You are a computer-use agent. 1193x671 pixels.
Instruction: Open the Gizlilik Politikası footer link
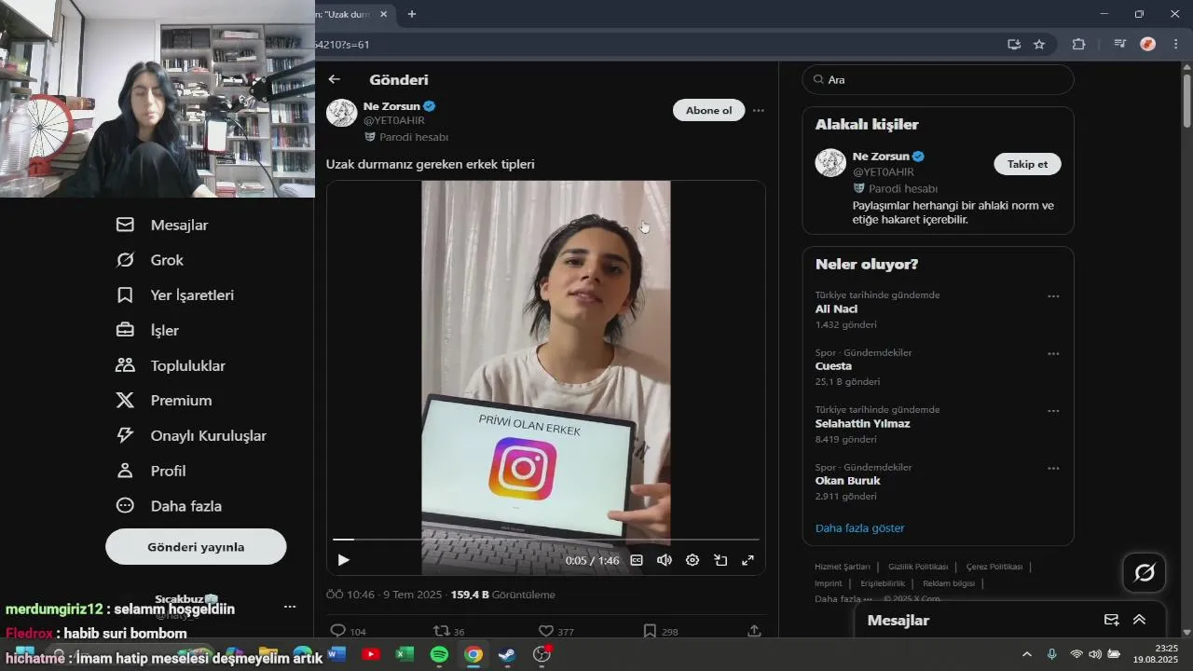917,567
